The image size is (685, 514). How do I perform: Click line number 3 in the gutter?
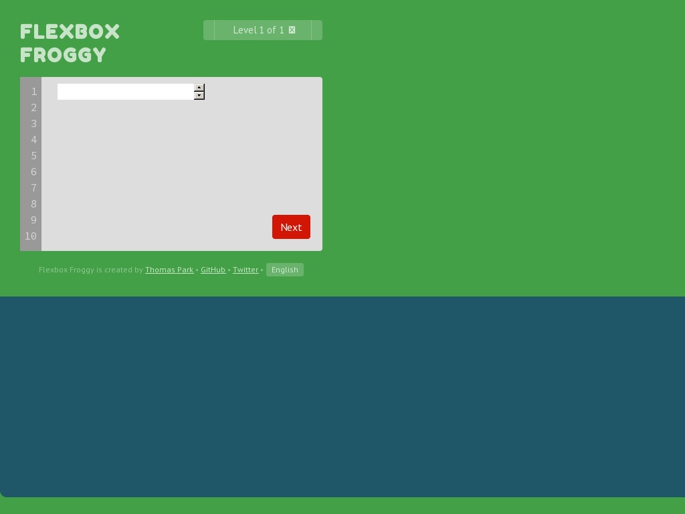tap(33, 124)
